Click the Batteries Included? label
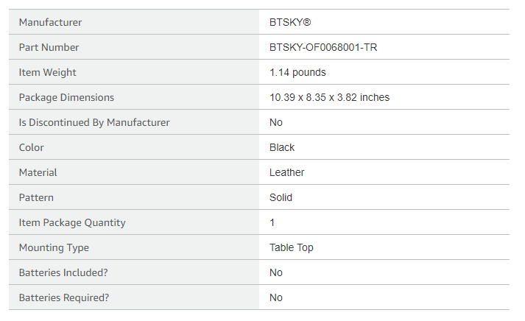This screenshot has height=321, width=525. click(63, 273)
